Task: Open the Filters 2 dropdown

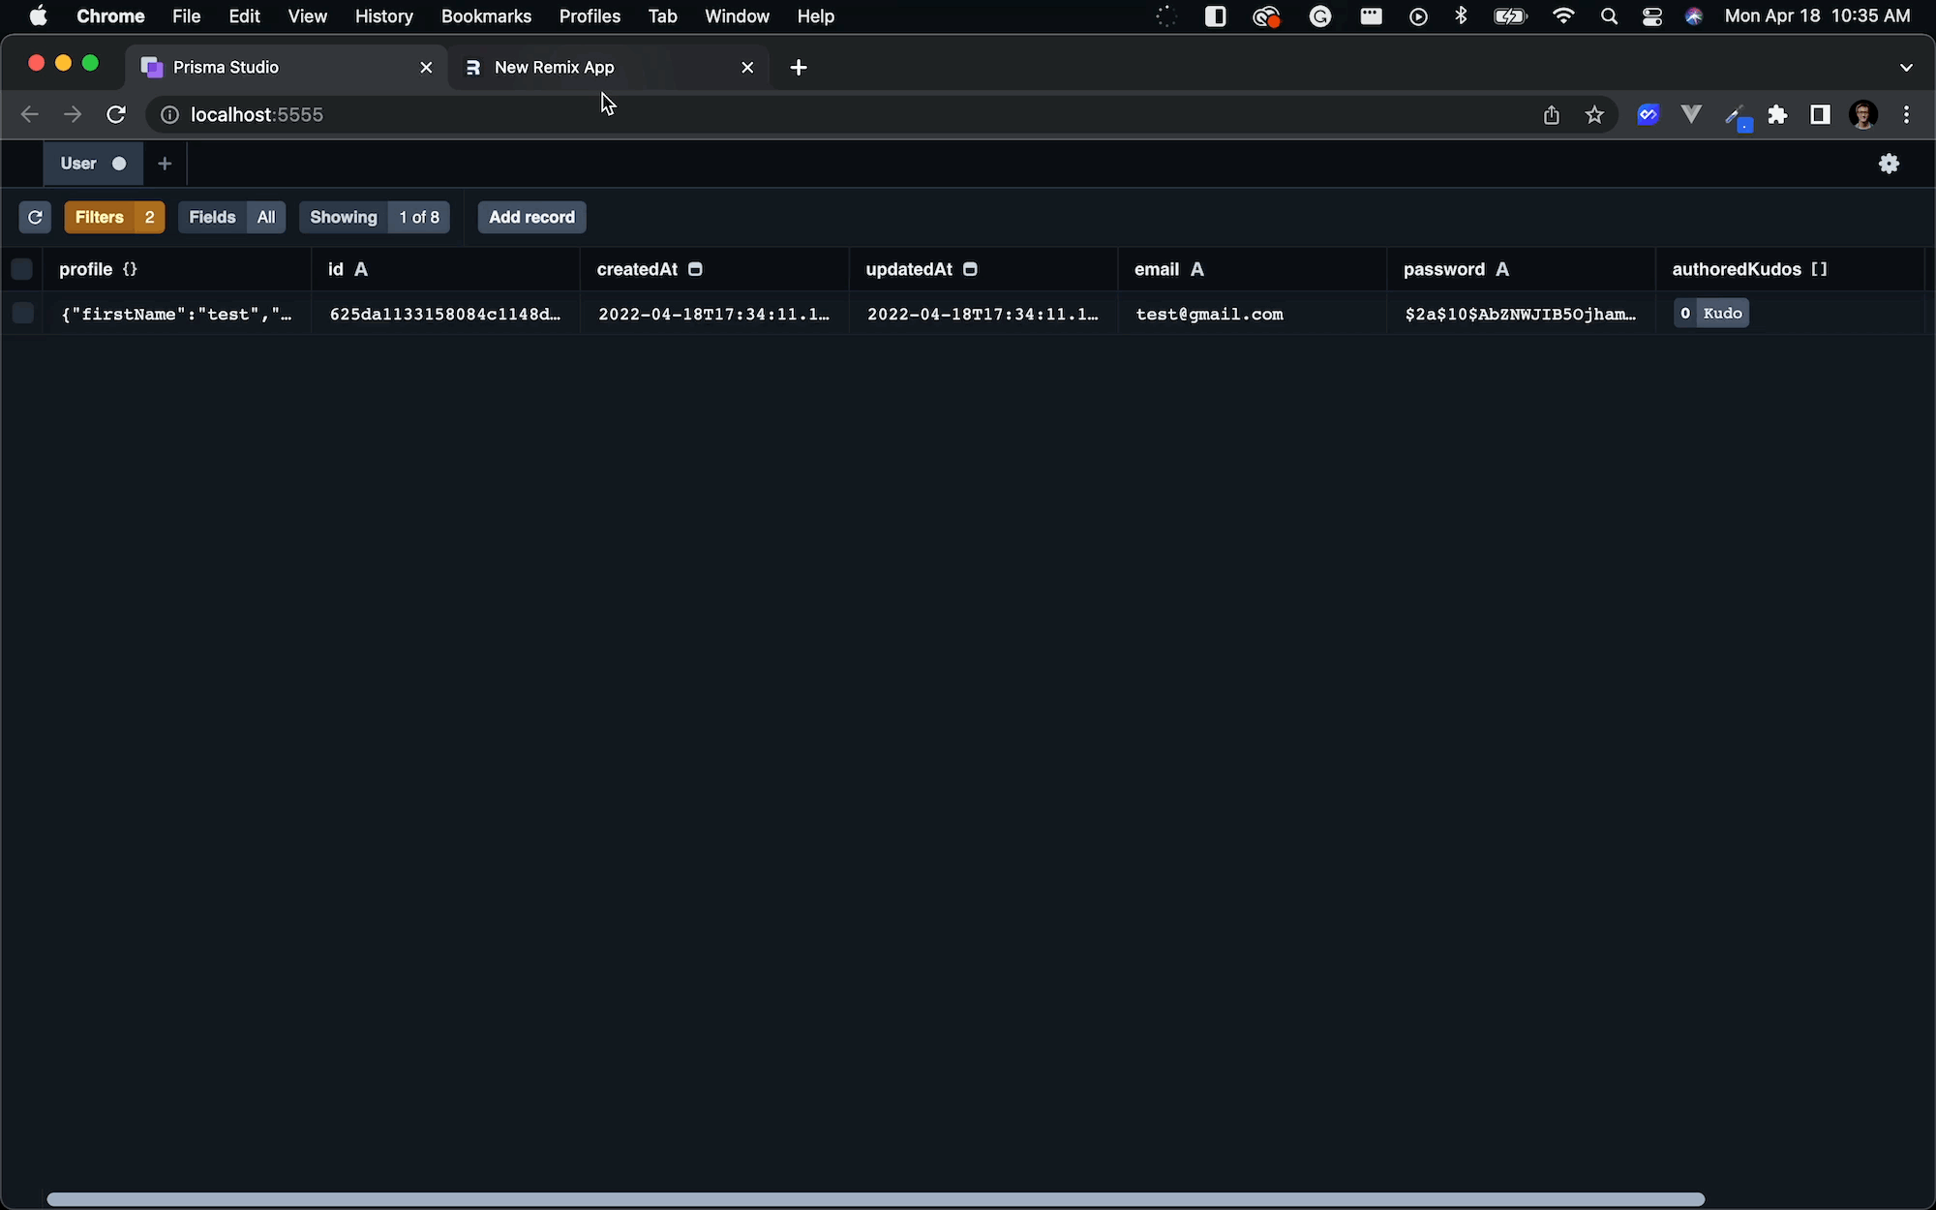Action: [x=114, y=217]
